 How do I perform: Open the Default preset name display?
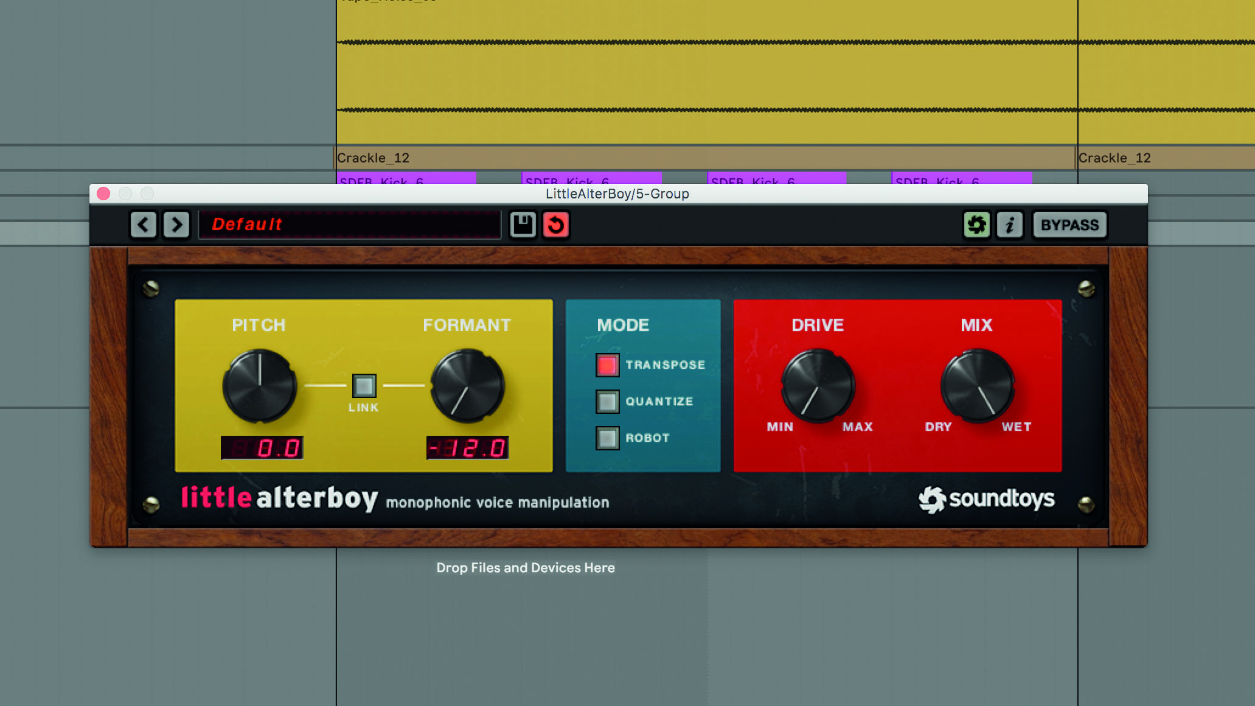350,225
